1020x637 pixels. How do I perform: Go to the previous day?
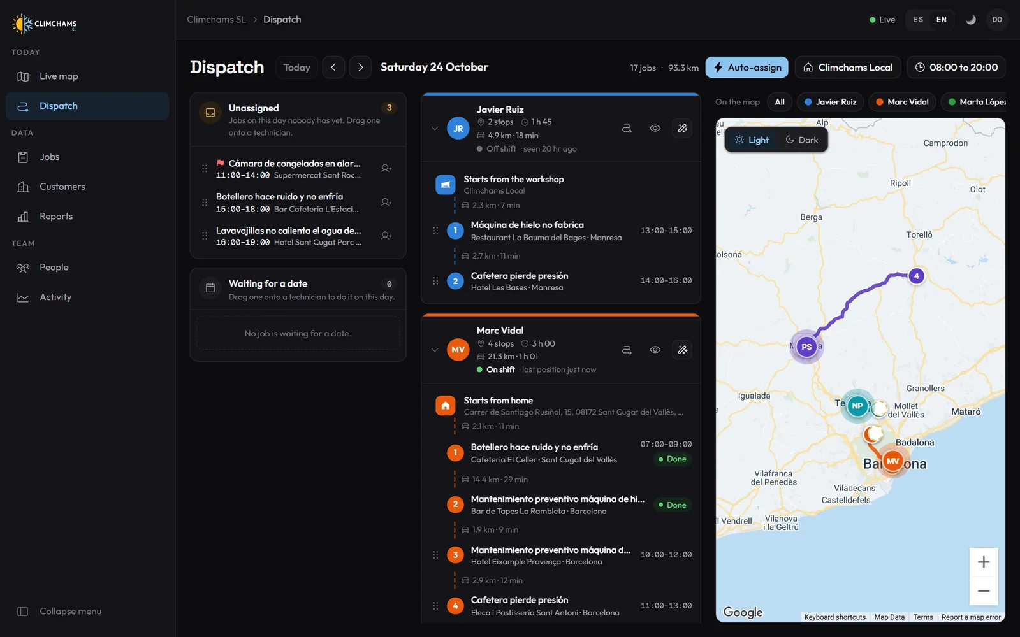point(333,68)
